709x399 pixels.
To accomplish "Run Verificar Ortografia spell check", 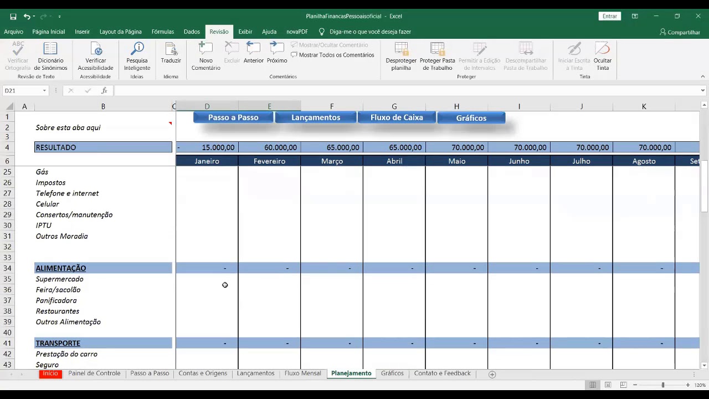I will [18, 57].
